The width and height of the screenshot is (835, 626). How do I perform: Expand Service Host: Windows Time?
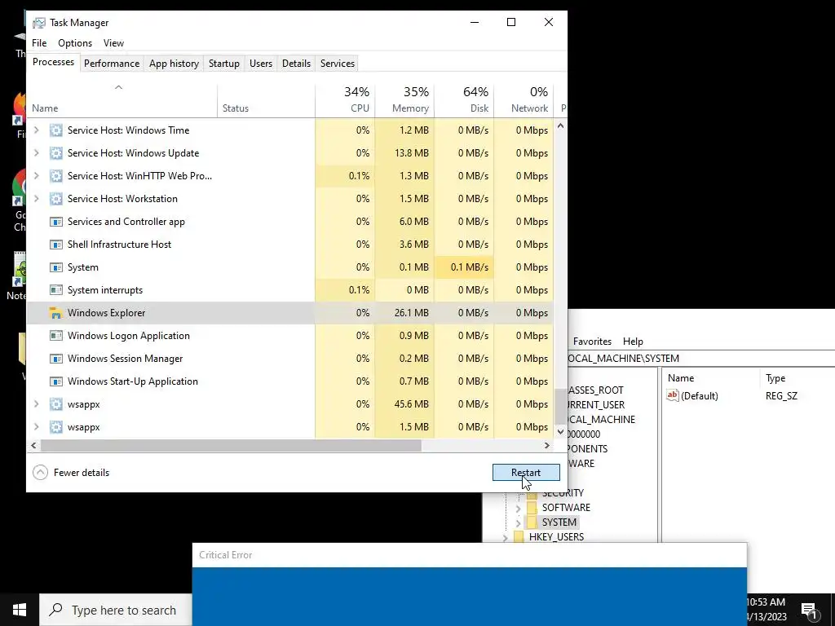36,130
